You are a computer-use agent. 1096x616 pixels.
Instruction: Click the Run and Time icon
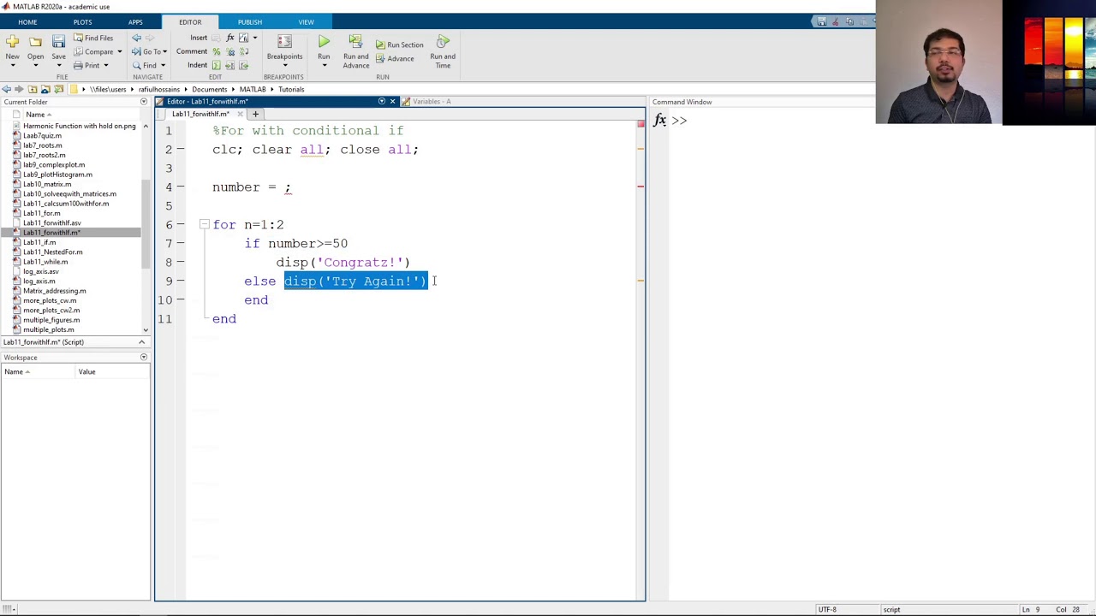pyautogui.click(x=443, y=42)
